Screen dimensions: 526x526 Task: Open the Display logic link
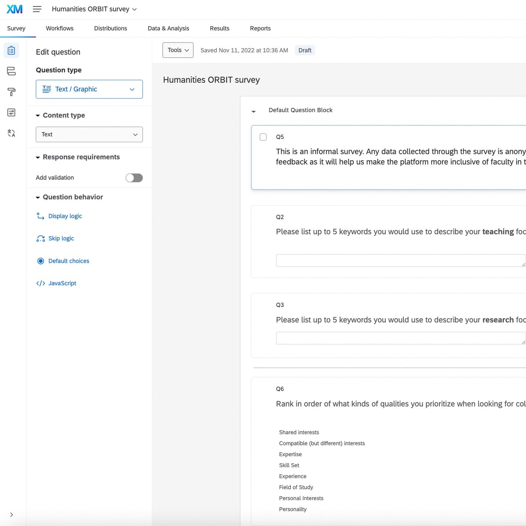point(65,216)
